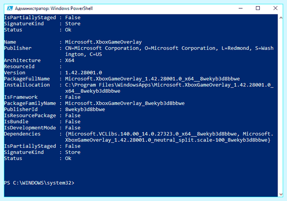Click the prompt PS C:\WINDOWS\system32>
Screen dimensions: 287x201
click(39, 183)
